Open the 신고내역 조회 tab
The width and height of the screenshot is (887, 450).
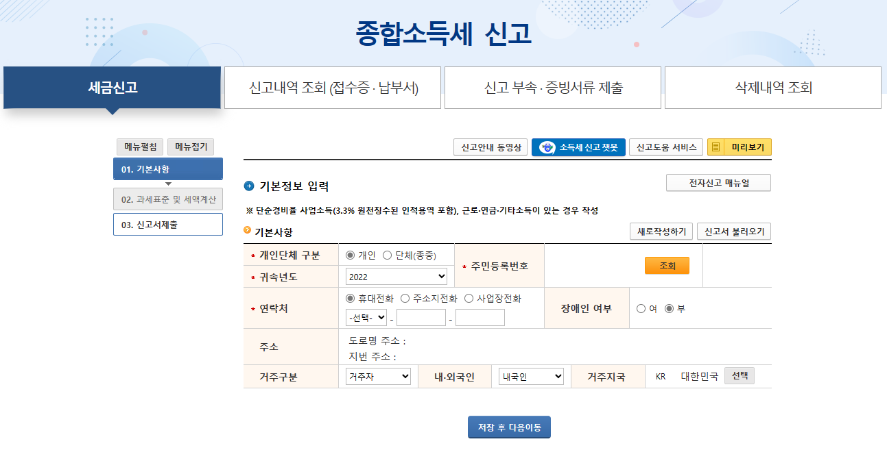point(332,88)
